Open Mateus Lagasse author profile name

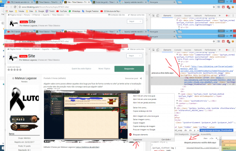[26, 78]
